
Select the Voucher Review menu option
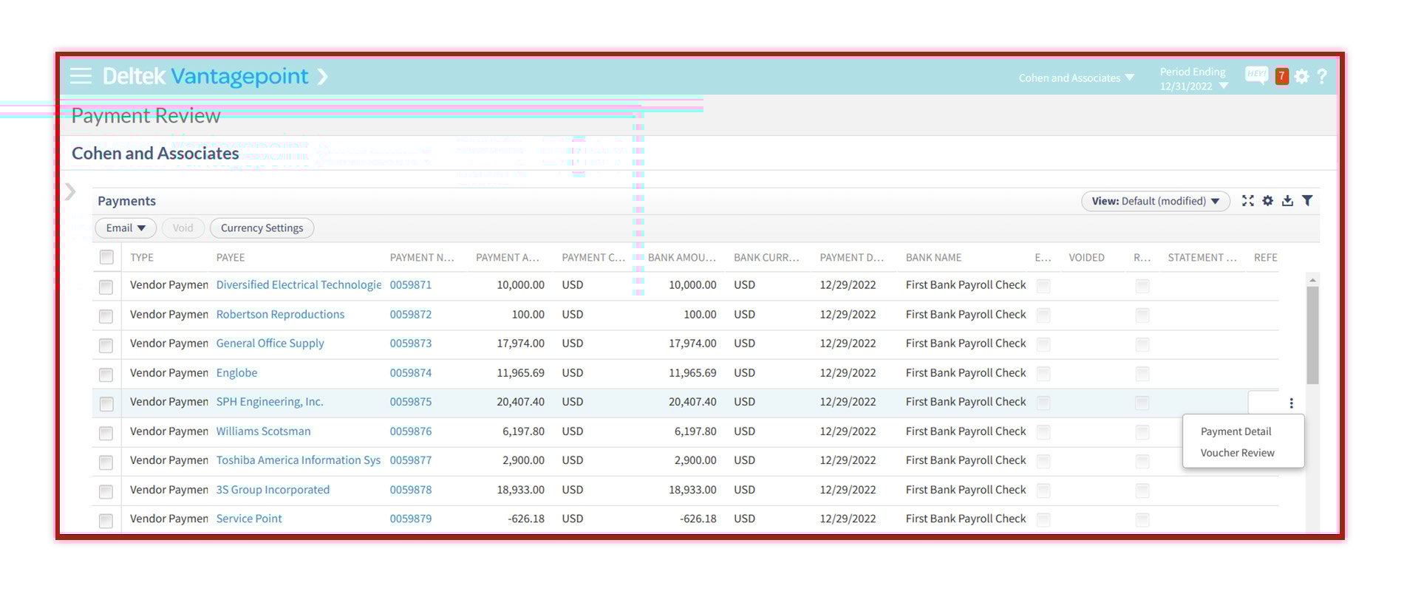point(1237,453)
